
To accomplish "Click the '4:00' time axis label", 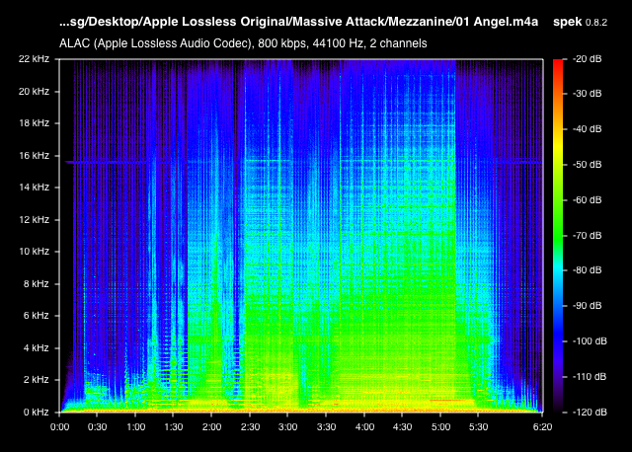I will [364, 427].
